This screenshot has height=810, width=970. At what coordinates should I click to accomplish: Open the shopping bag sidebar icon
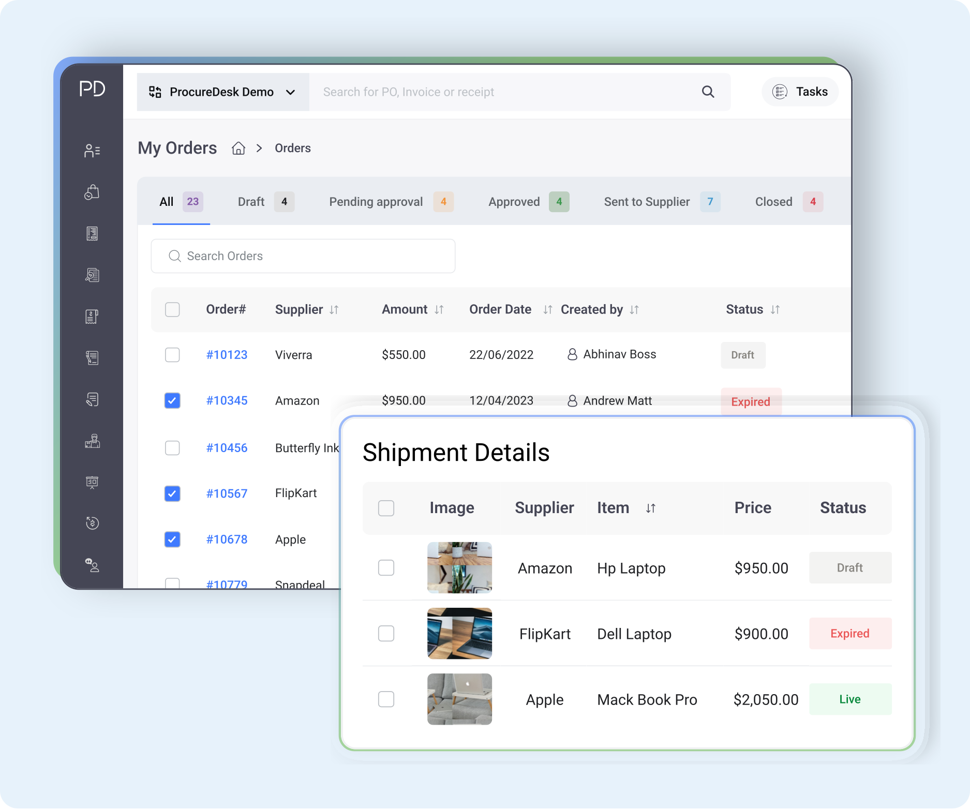click(92, 192)
